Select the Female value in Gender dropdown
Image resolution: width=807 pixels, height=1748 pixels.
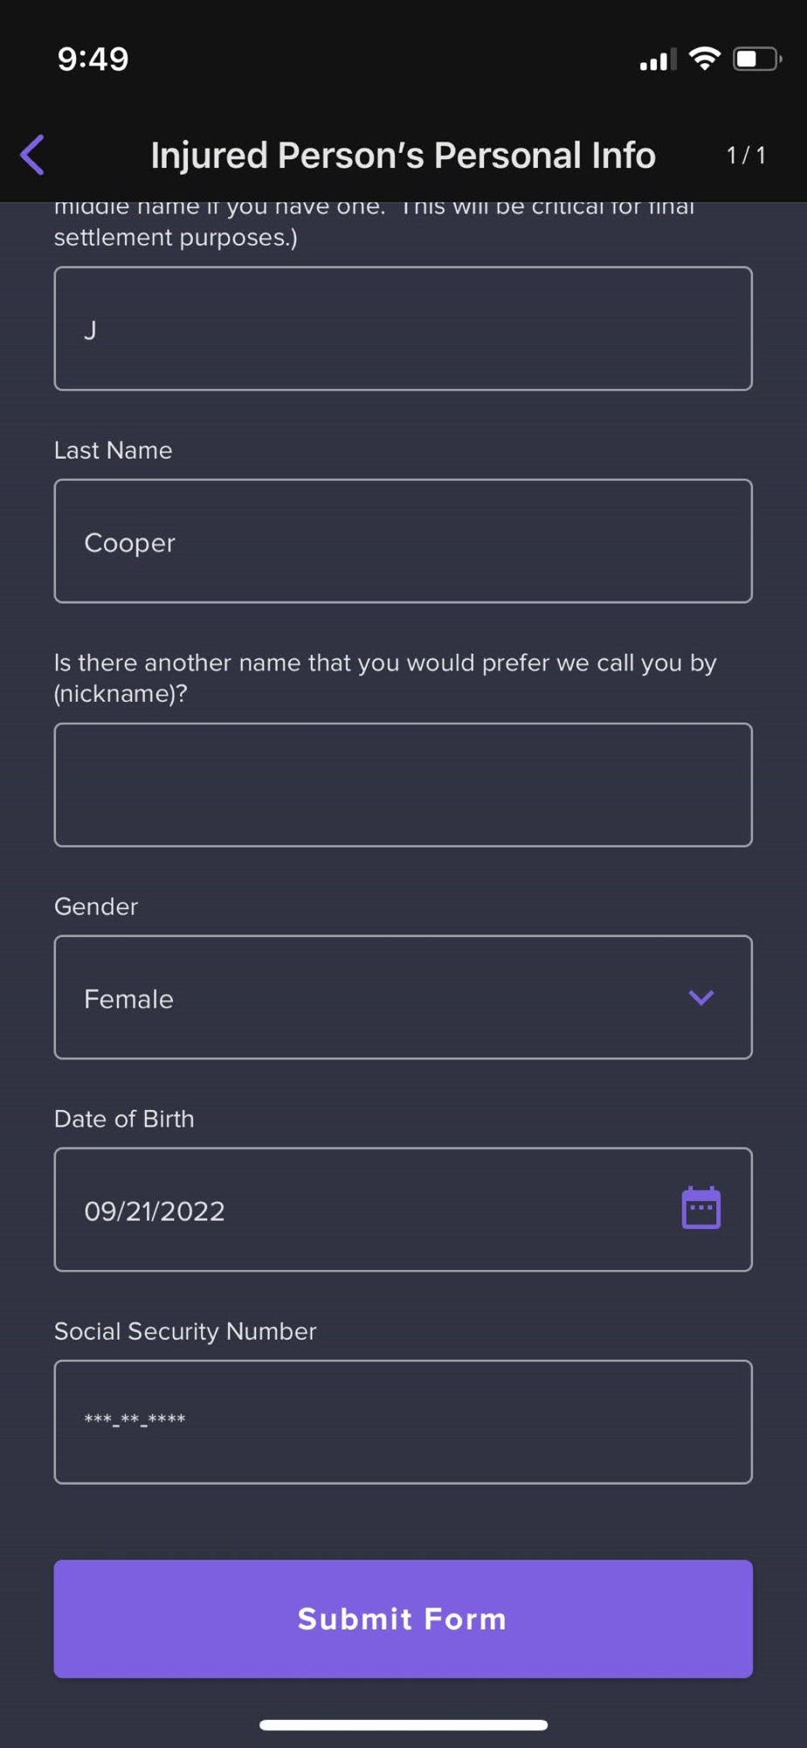click(x=129, y=999)
